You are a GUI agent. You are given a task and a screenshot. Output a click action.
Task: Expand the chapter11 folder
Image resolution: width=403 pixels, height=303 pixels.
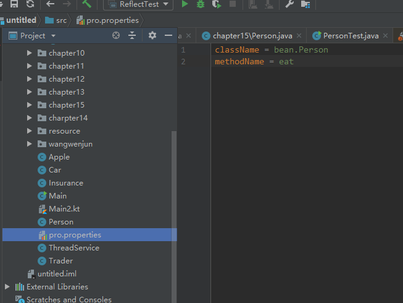pos(30,66)
